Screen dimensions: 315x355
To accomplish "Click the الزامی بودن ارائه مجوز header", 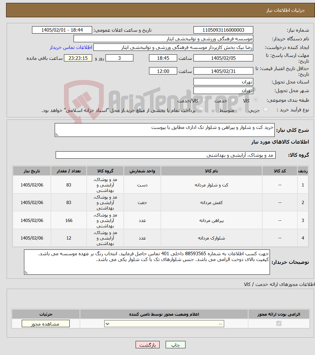I will 279,314.
